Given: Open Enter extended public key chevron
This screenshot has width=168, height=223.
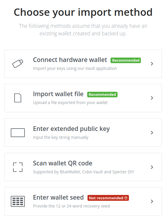Looking at the screenshot, I should pos(152,133).
